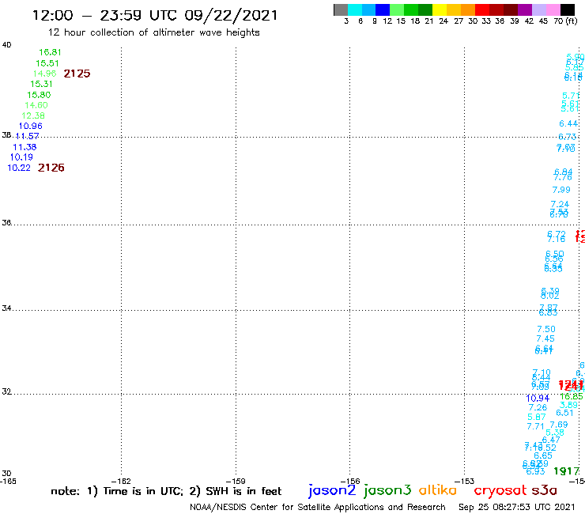Click the time stamp 2126
This screenshot has width=585, height=514.
pyautogui.click(x=51, y=168)
